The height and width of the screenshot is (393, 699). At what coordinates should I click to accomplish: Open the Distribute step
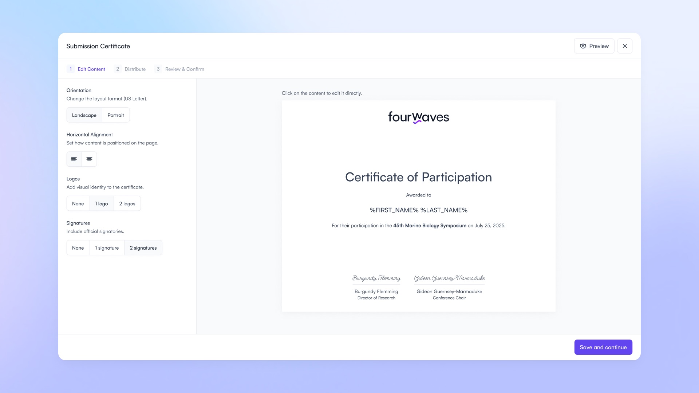(135, 69)
